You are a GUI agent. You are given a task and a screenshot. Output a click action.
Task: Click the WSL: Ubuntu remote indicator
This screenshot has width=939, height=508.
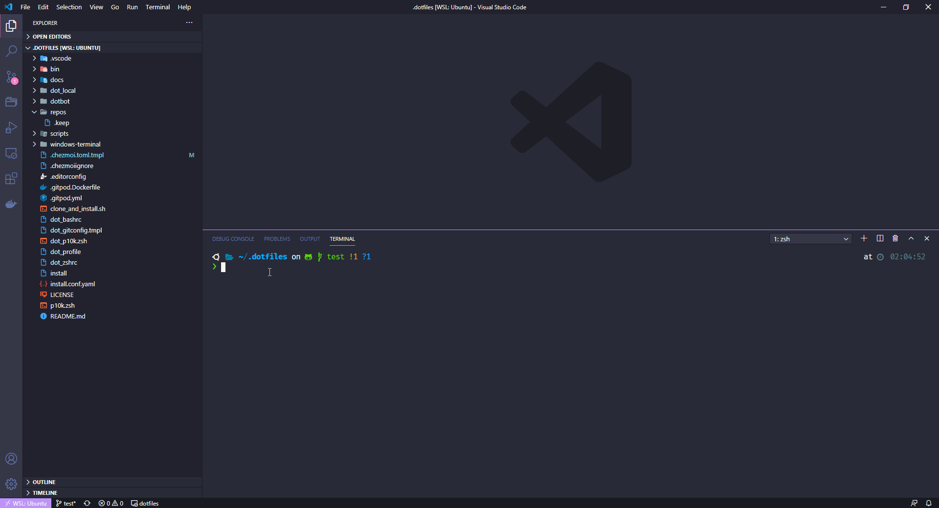tap(25, 503)
